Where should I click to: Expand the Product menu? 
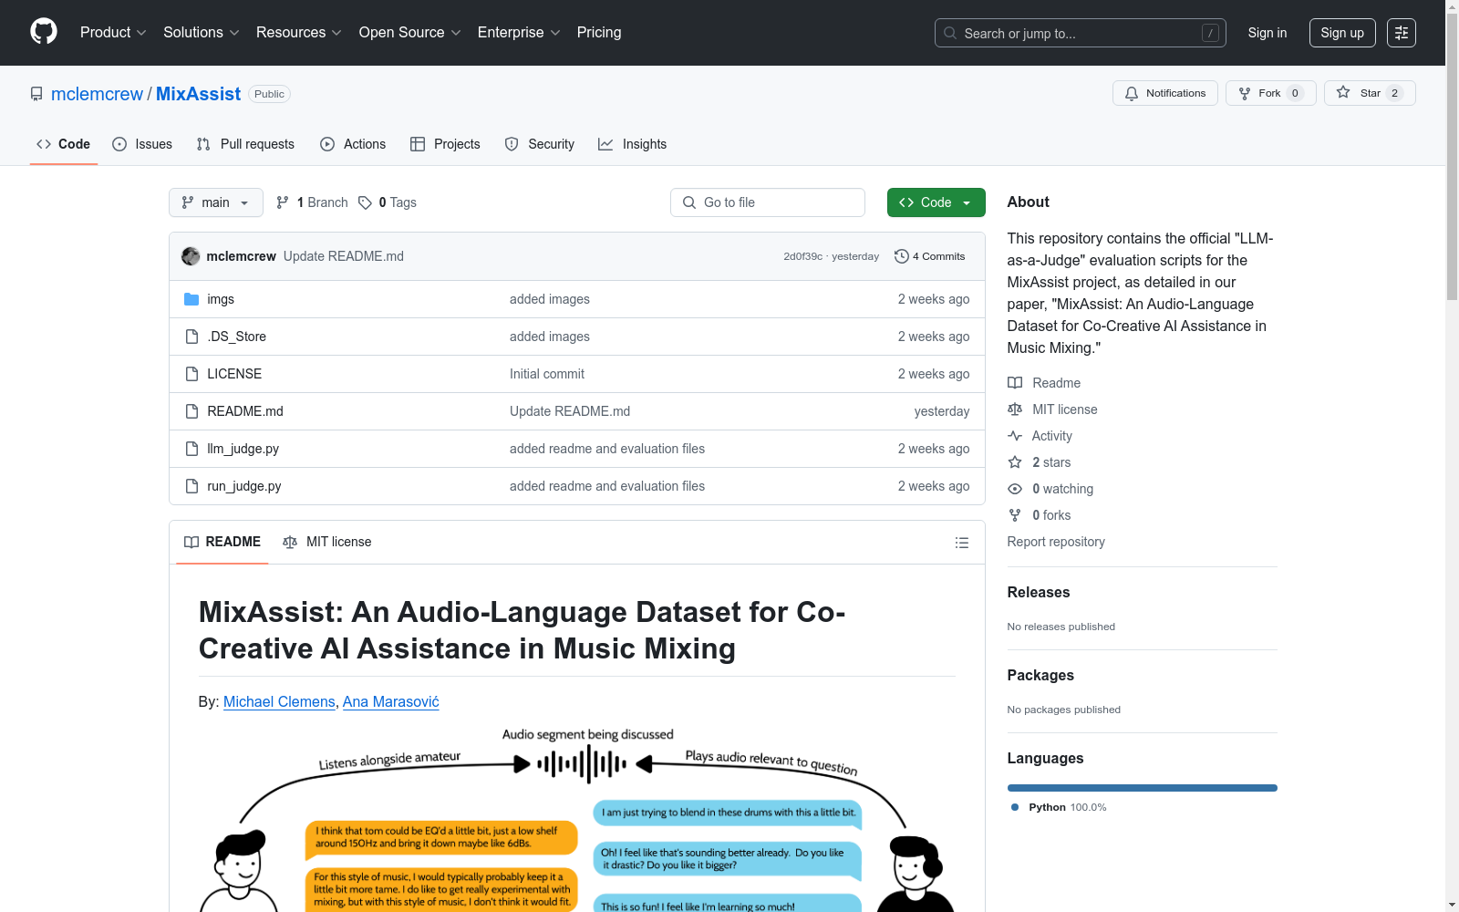coord(113,33)
